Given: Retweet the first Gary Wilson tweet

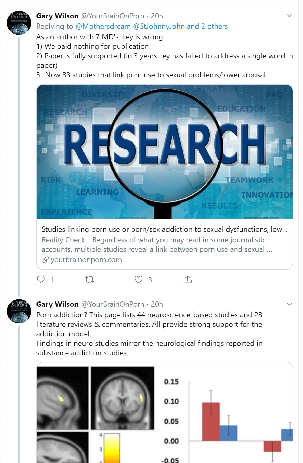Looking at the screenshot, I should [x=90, y=280].
